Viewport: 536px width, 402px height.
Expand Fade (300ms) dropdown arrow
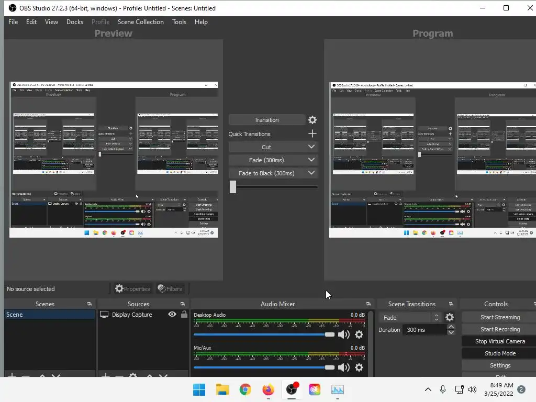311,160
